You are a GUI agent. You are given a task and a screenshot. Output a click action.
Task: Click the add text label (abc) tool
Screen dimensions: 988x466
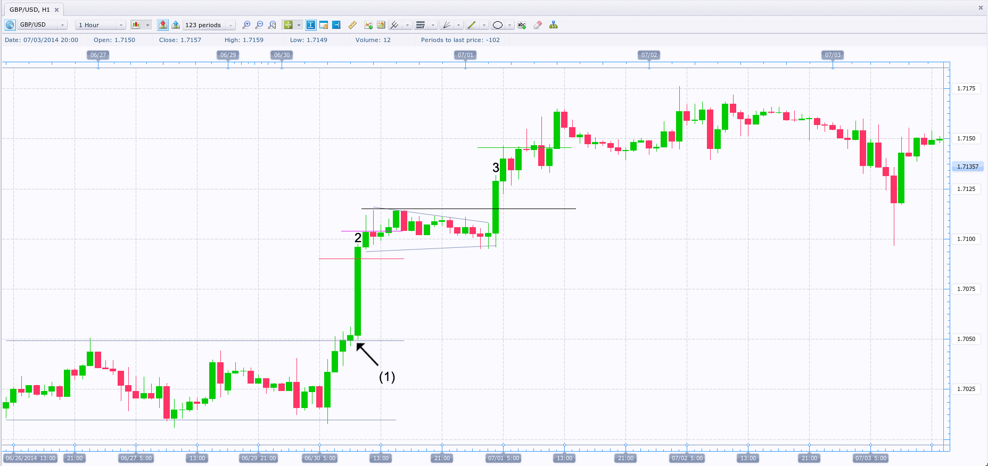[x=522, y=25]
